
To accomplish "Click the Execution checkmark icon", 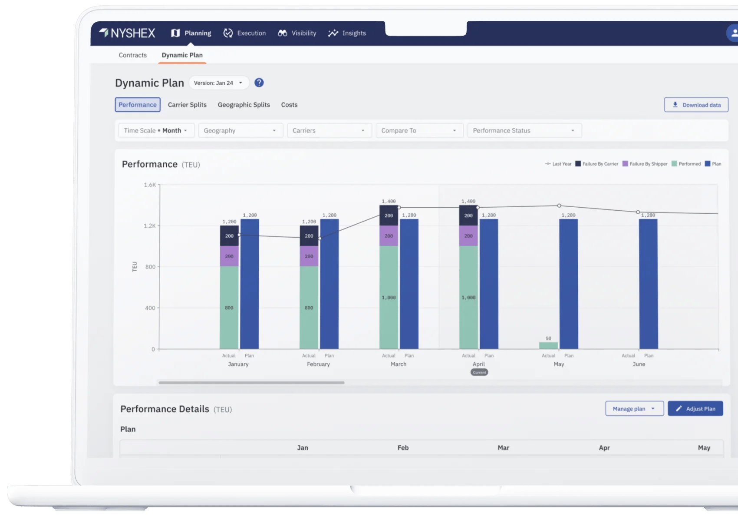I will point(228,33).
